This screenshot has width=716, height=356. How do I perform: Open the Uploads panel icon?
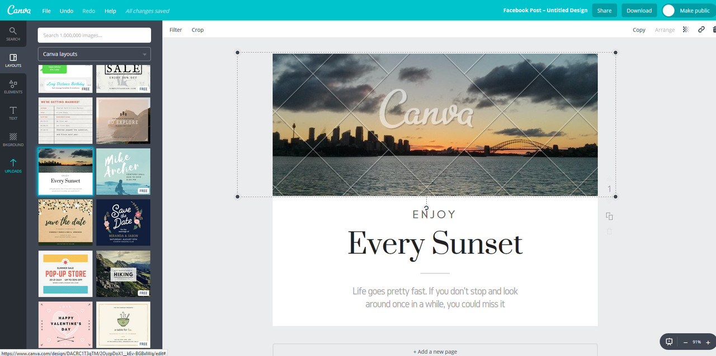pyautogui.click(x=13, y=165)
